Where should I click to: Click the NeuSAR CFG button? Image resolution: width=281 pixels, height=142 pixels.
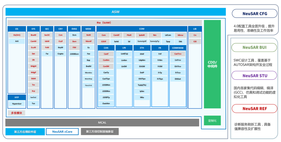pos(255,14)
